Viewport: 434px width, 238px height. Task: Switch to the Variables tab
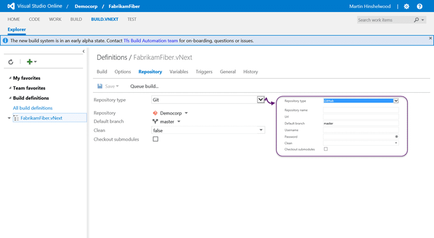[179, 72]
